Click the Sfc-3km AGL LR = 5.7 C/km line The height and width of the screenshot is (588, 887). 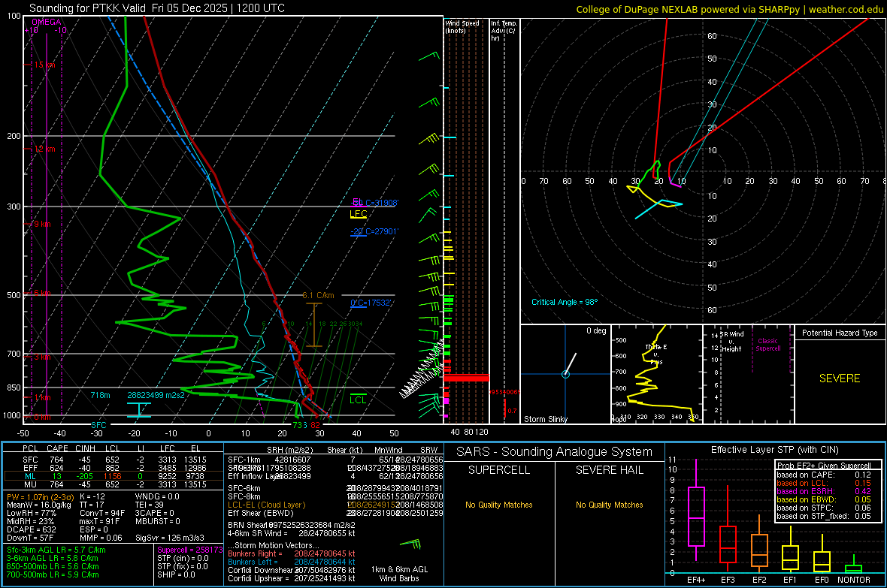pyautogui.click(x=56, y=550)
